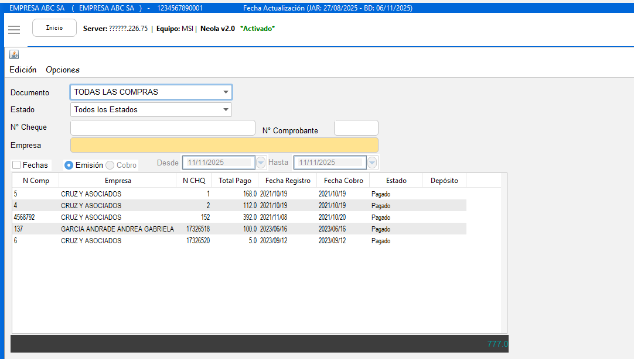The height and width of the screenshot is (359, 634).
Task: Click the N° Comprobante input field
Action: coord(356,128)
